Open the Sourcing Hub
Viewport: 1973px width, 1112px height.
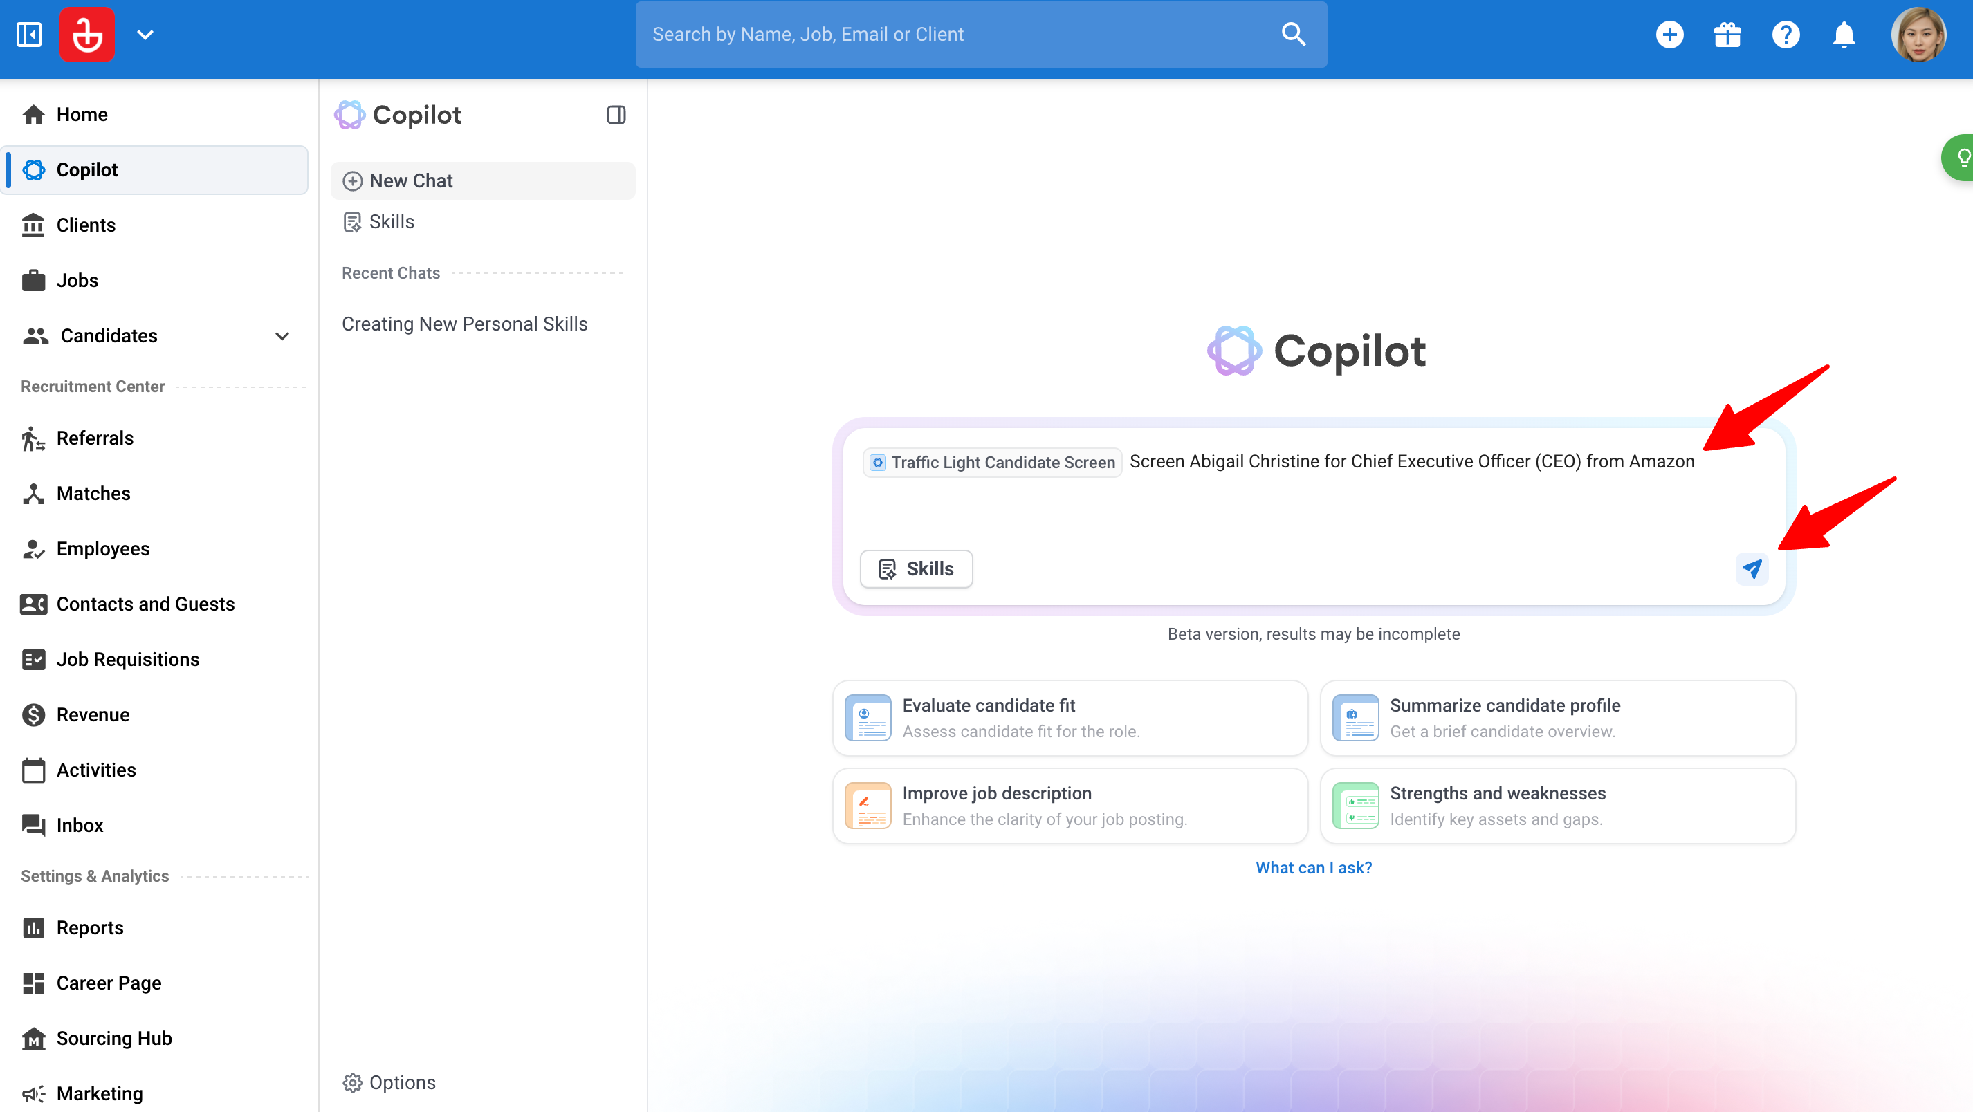(156, 1039)
